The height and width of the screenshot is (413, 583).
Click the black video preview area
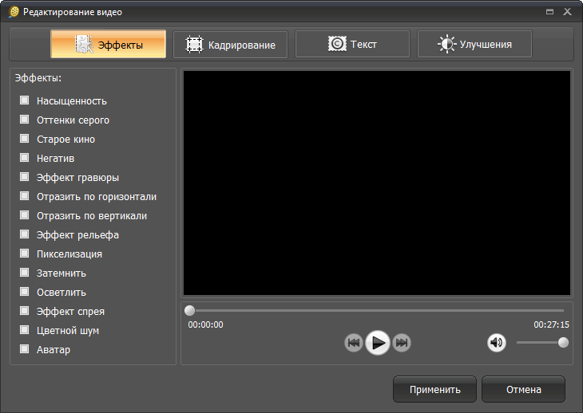[x=377, y=183]
